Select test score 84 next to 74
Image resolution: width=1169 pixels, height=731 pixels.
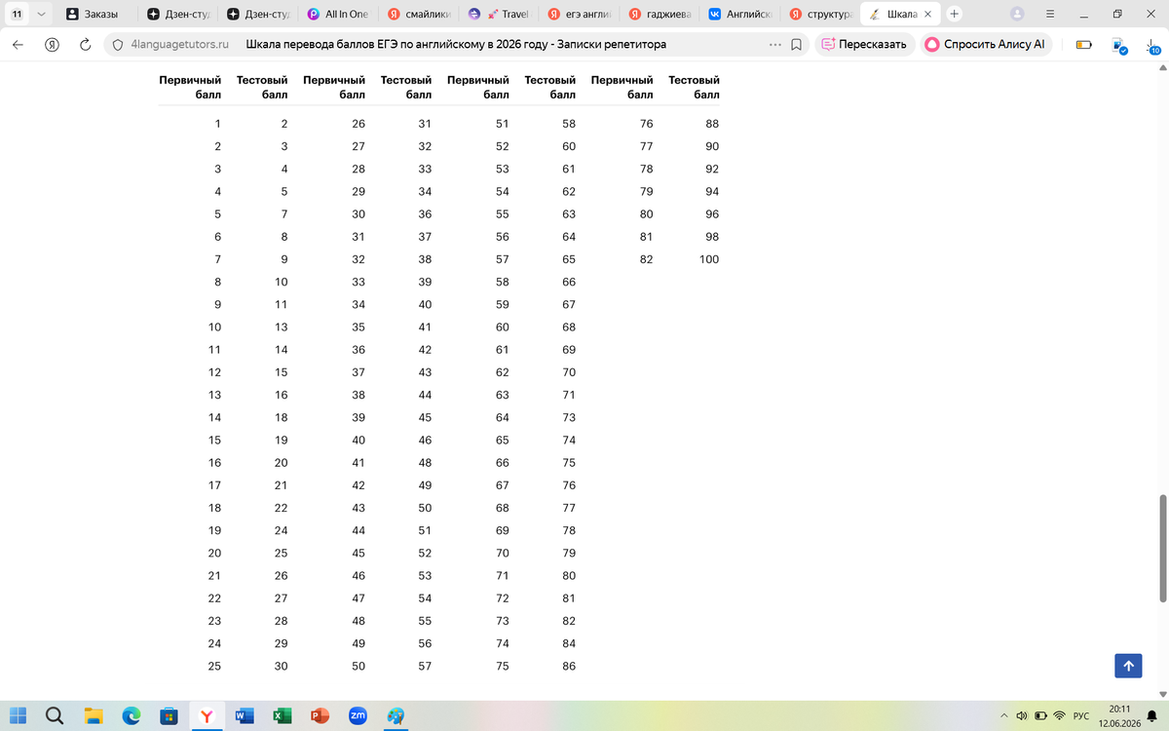click(x=569, y=644)
